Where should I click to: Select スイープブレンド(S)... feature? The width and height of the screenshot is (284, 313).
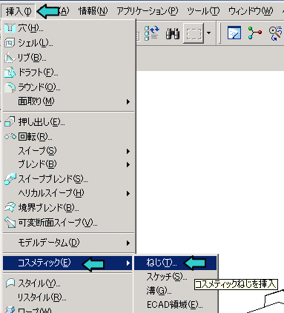[x=69, y=179]
